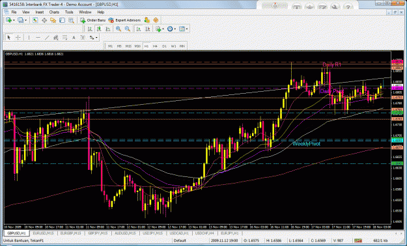This screenshot has height=246, width=407.
Task: Open the Tools menu
Action: tap(69, 12)
